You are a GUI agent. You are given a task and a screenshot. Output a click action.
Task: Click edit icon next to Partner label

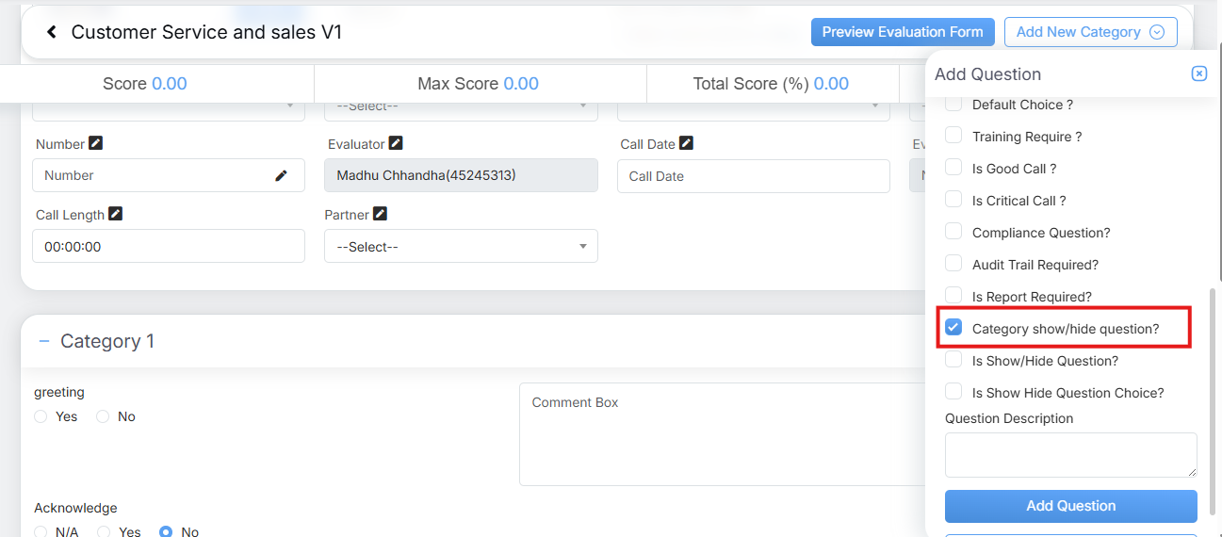pos(380,214)
